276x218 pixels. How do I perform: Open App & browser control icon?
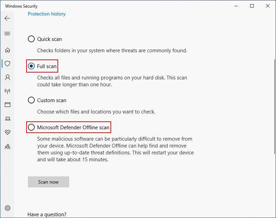tap(7, 105)
